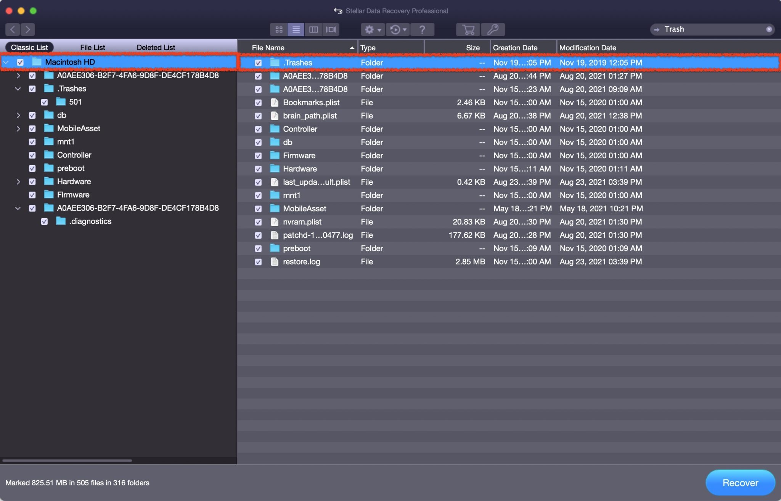Expand the Hardware tree folder
The image size is (781, 501).
click(18, 182)
